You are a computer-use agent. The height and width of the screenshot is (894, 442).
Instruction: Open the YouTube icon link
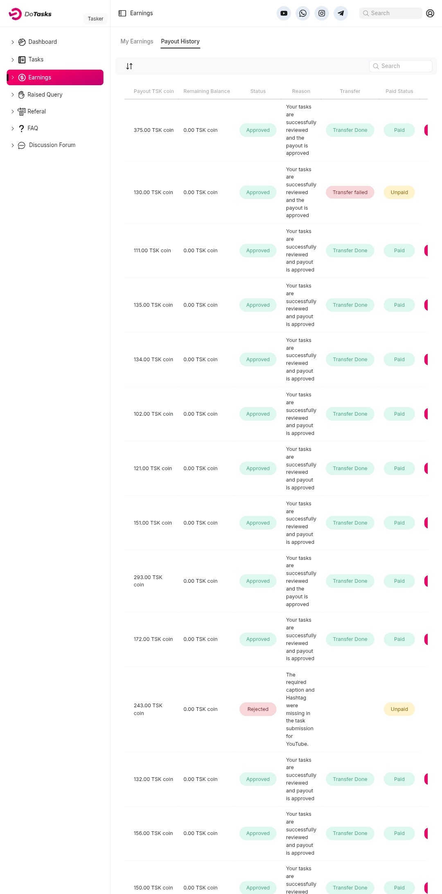(284, 13)
